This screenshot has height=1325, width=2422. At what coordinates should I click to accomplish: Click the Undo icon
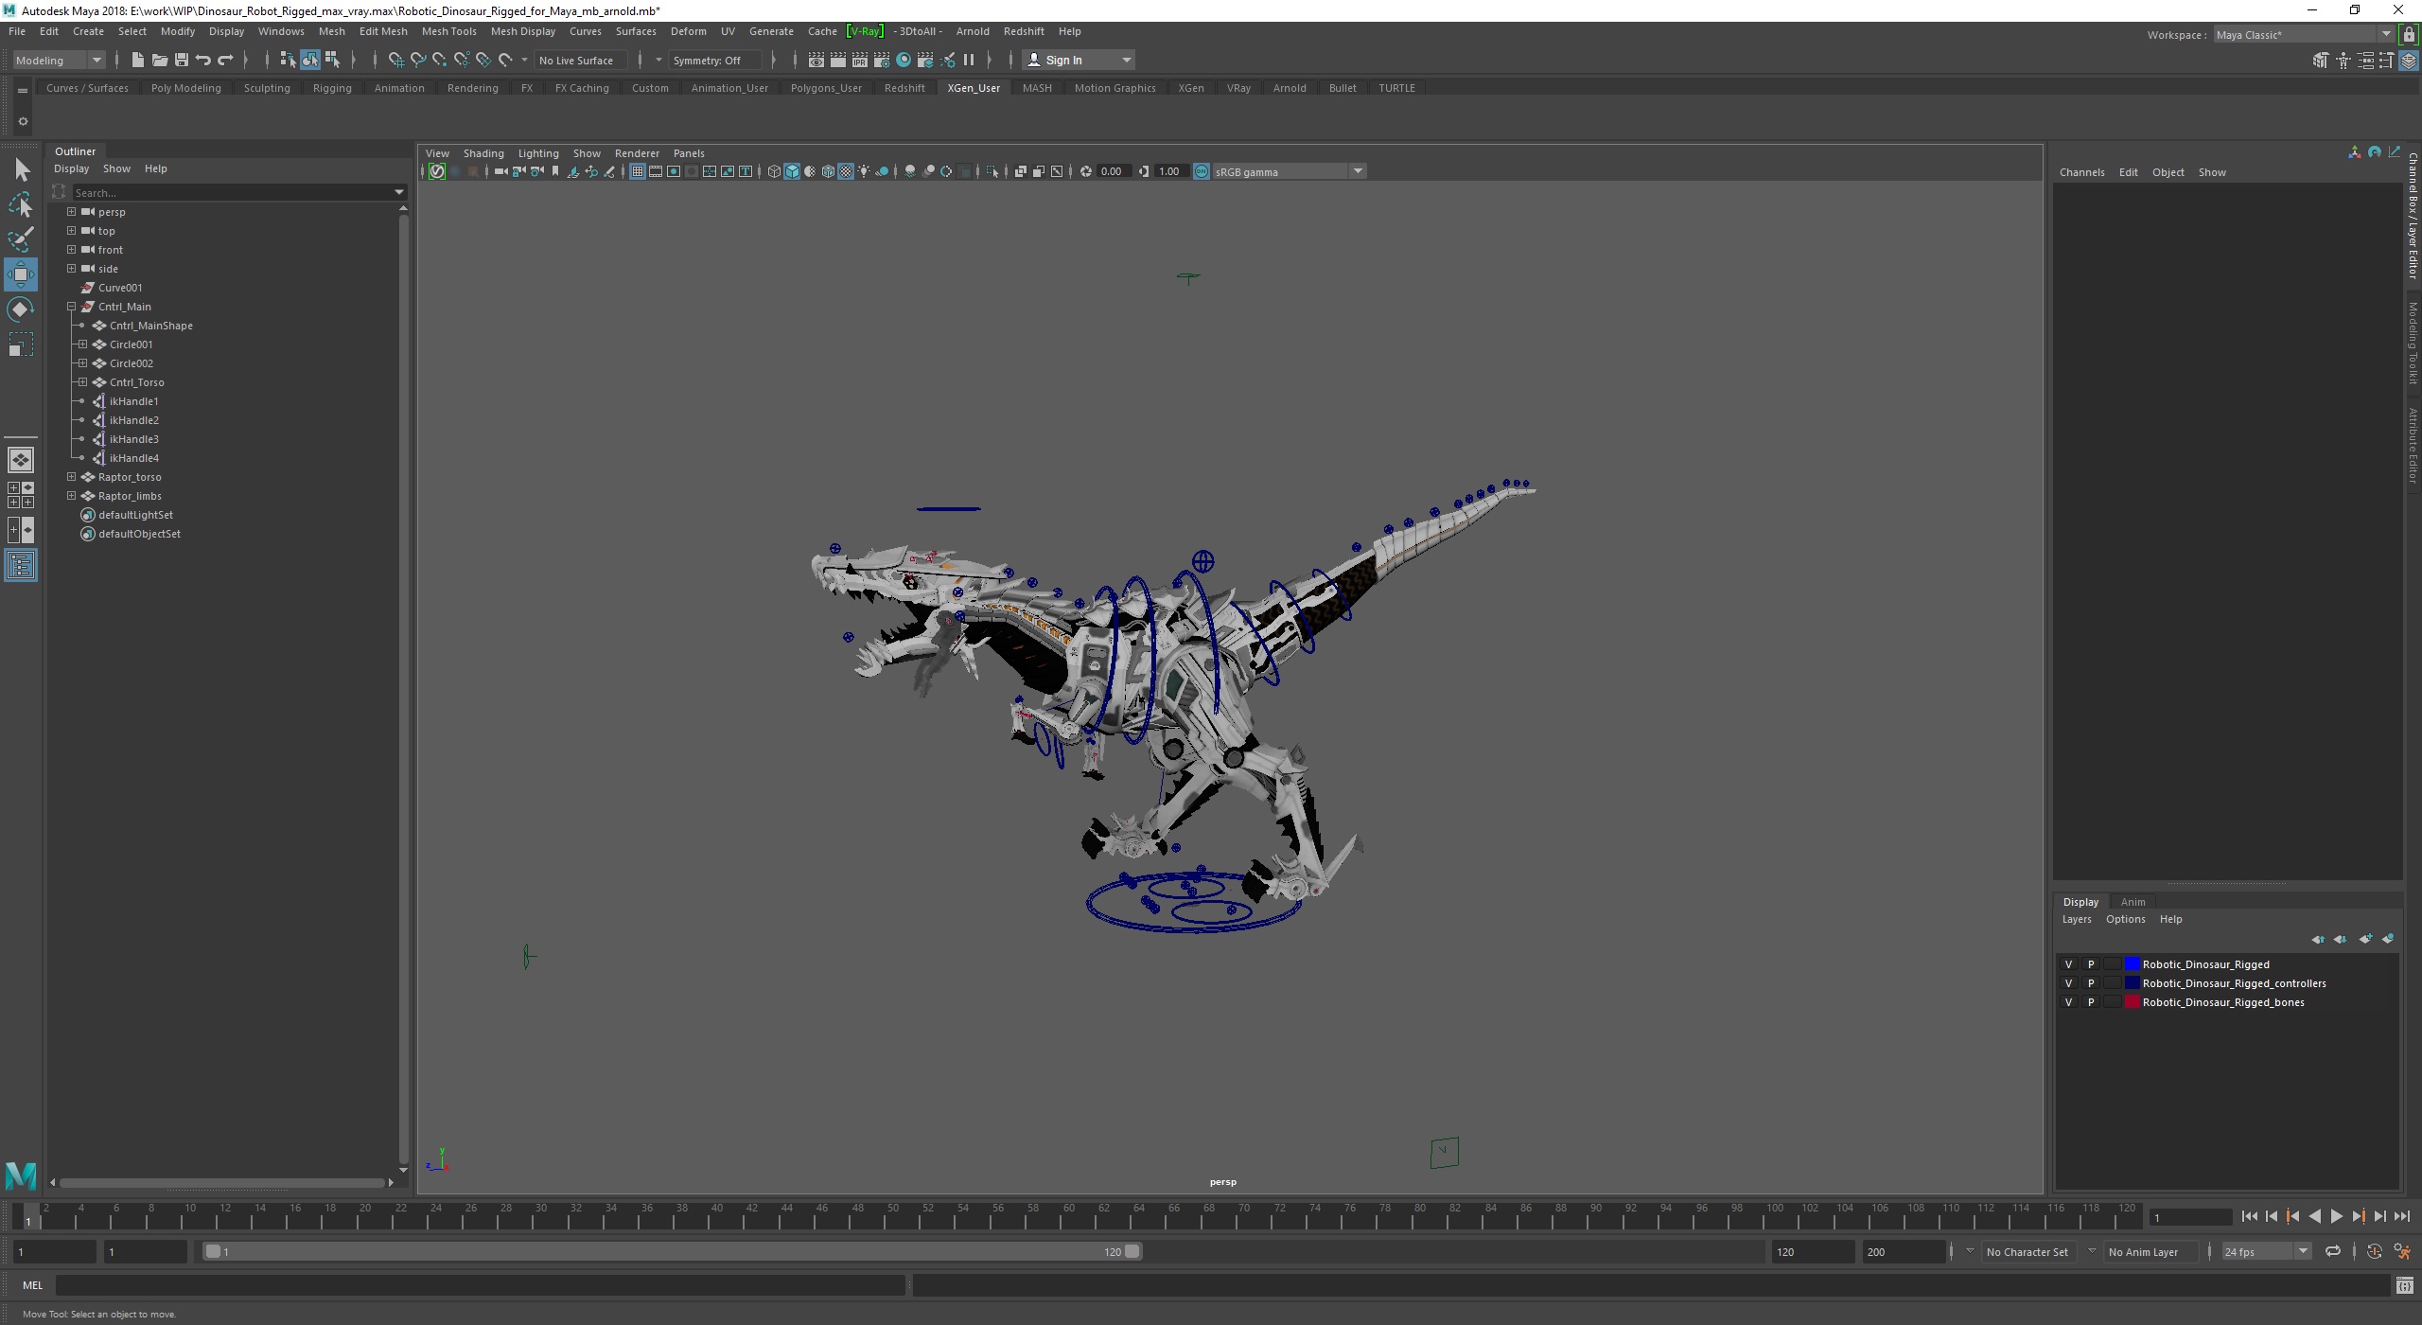click(202, 60)
